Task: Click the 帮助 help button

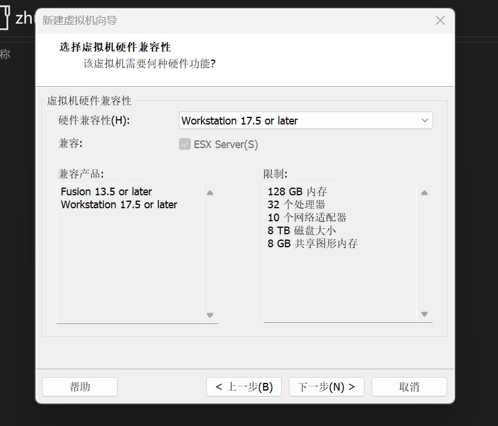Action: coord(80,386)
